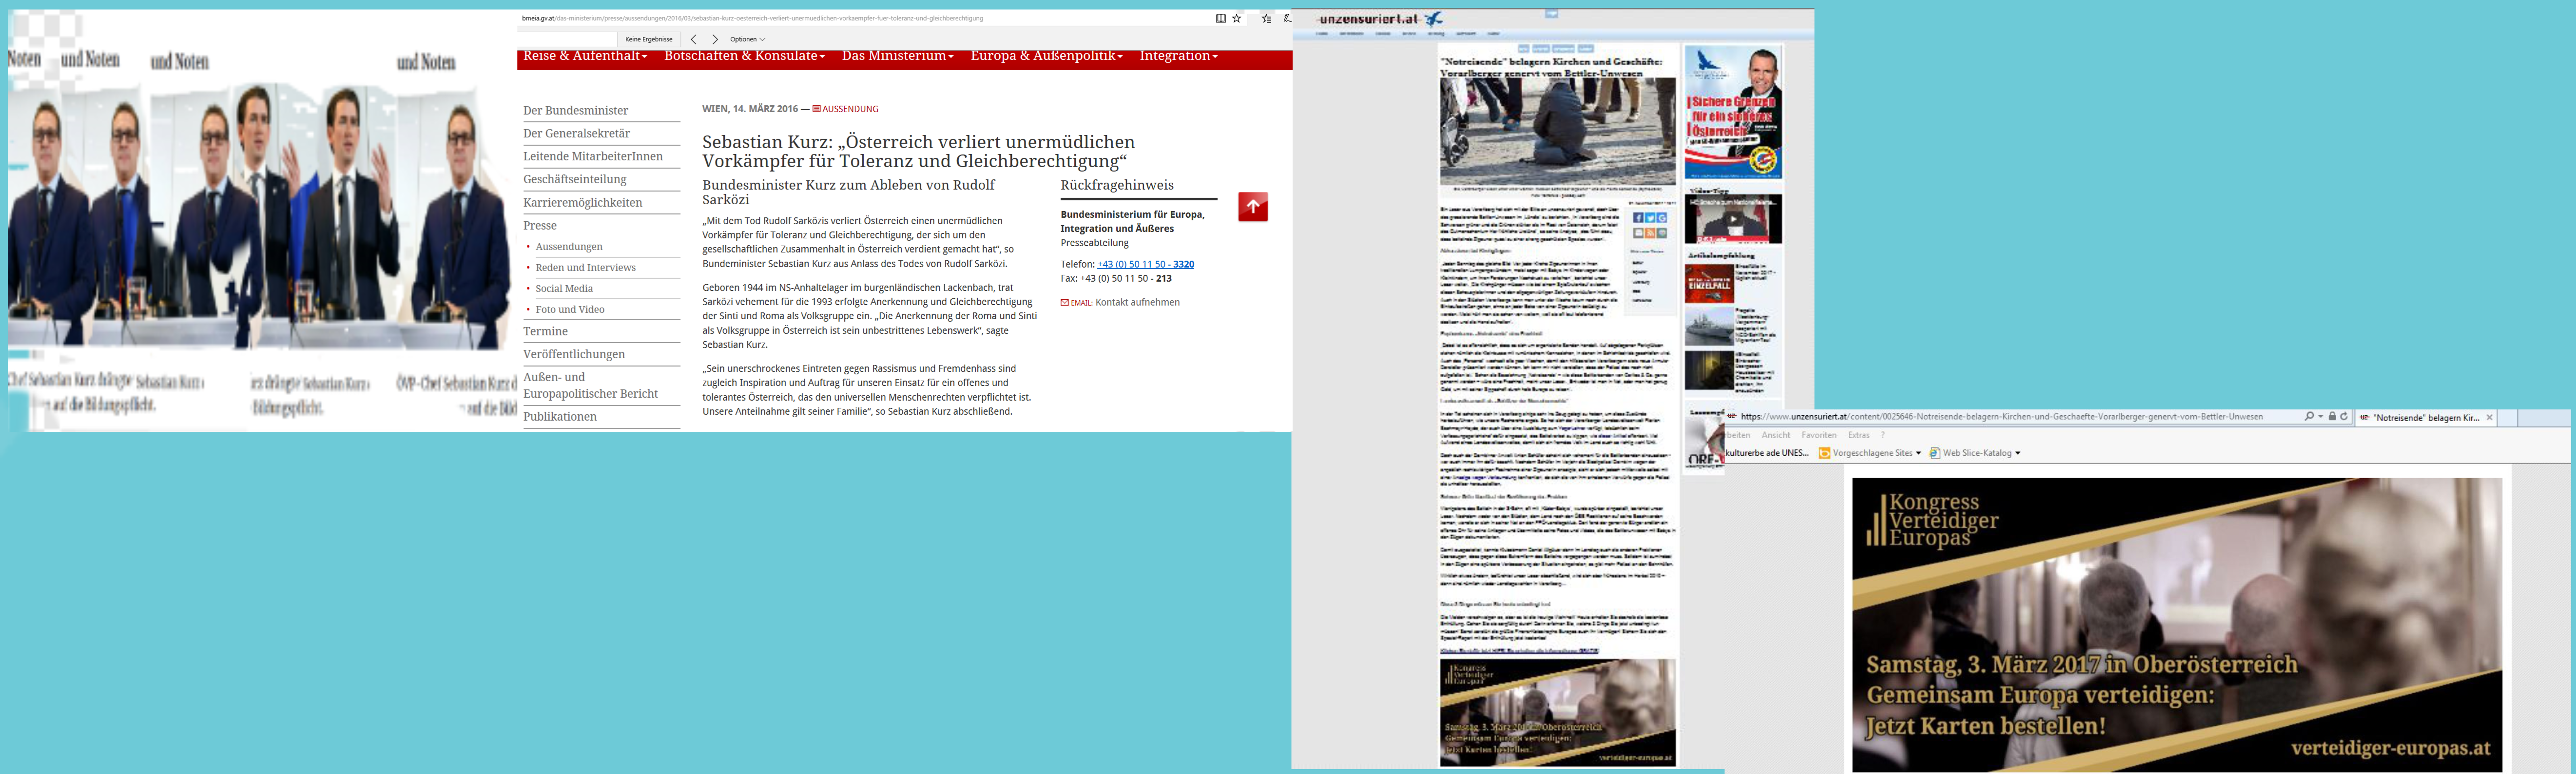
Task: Click the Twitter share icon
Action: [x=1650, y=217]
